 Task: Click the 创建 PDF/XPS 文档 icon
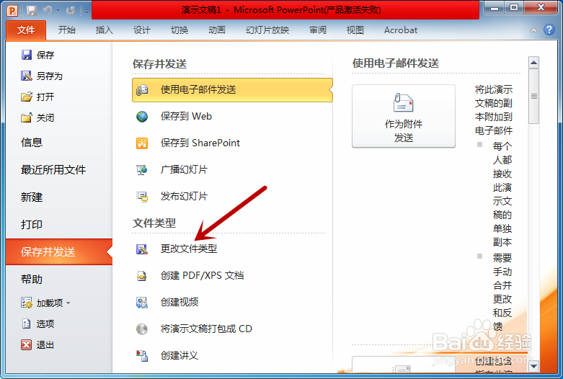[142, 276]
